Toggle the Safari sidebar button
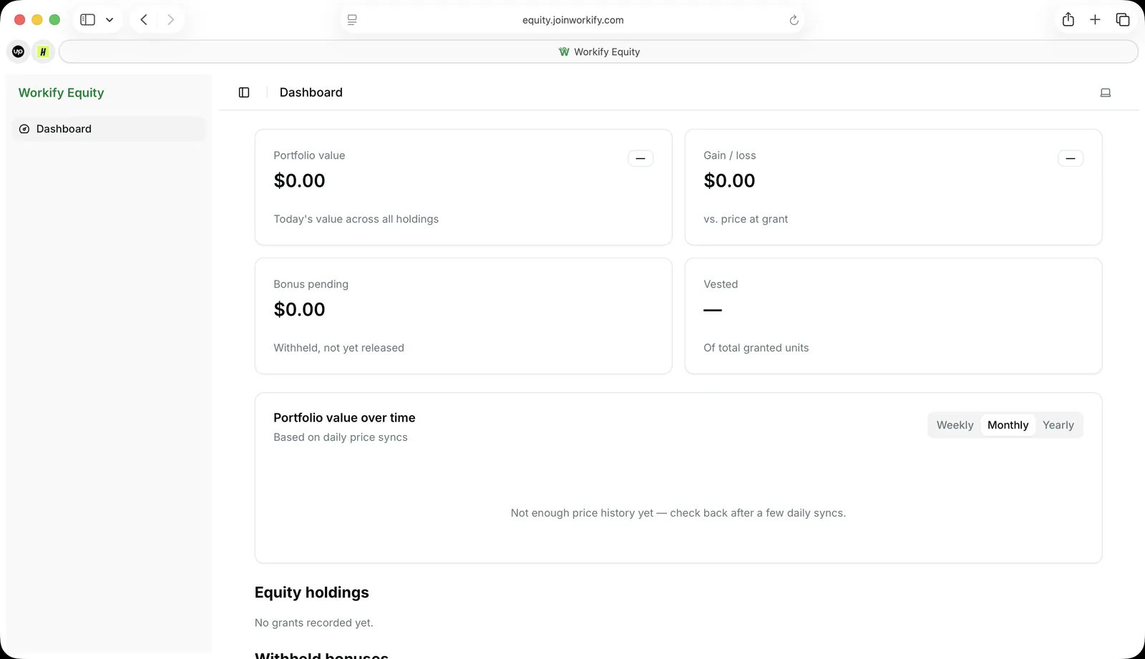 [x=88, y=20]
